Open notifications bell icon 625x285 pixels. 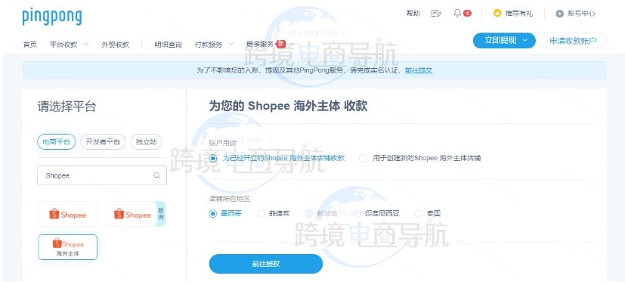457,13
